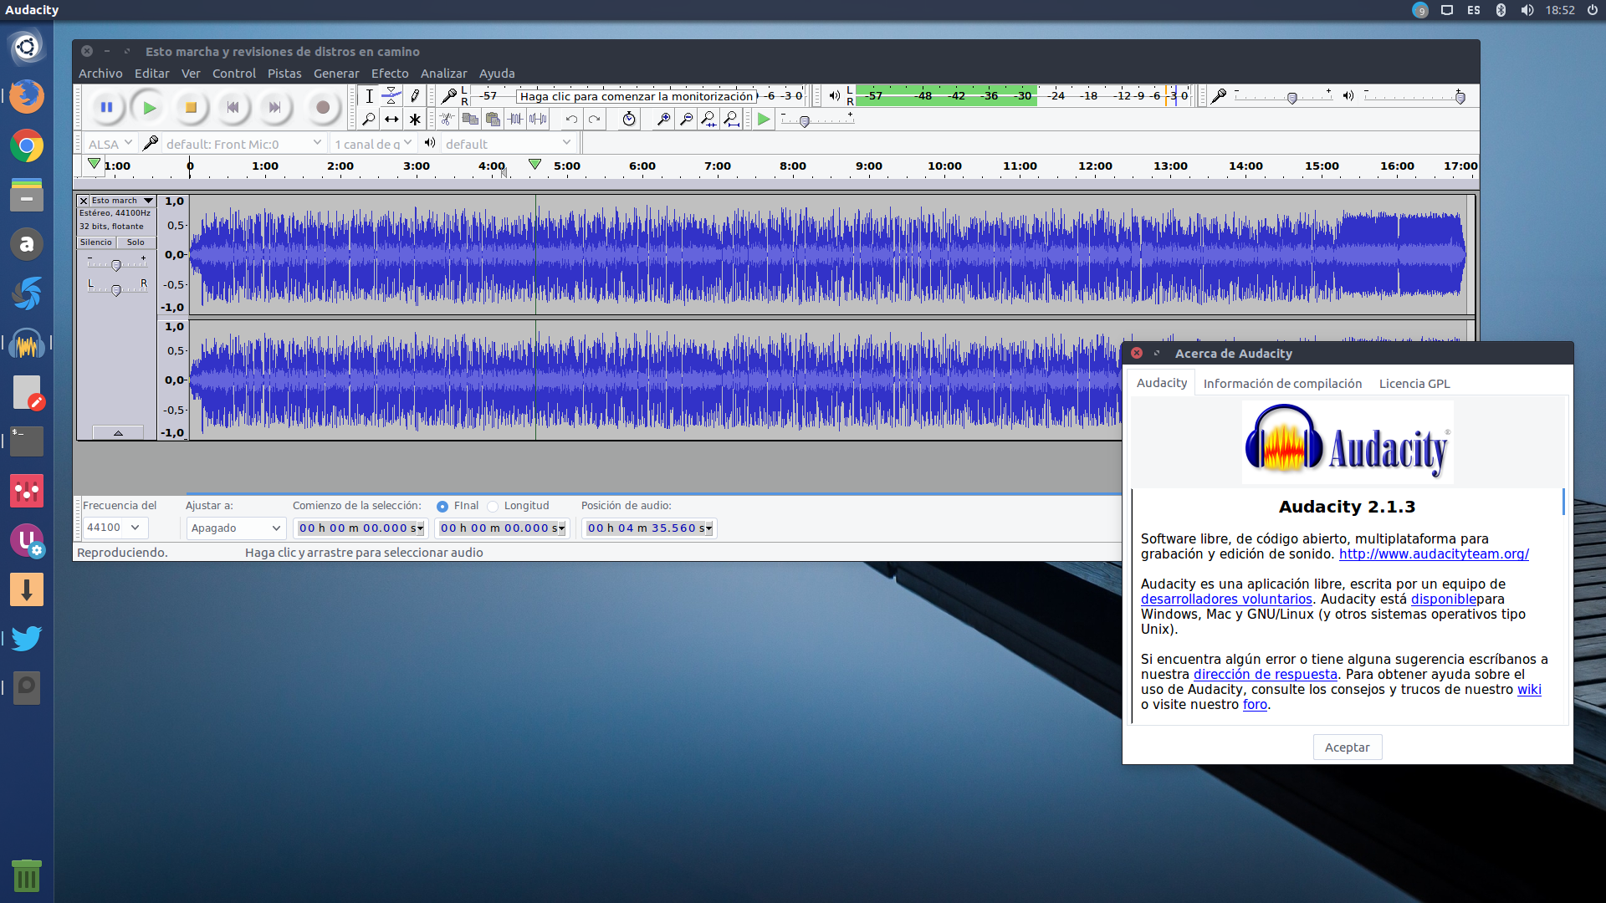Open the Efecto menu

(390, 74)
